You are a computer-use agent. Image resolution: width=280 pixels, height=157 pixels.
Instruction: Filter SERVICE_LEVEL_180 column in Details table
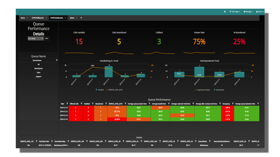[87, 141]
